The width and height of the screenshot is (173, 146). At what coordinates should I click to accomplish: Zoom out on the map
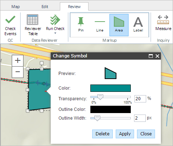18,72
